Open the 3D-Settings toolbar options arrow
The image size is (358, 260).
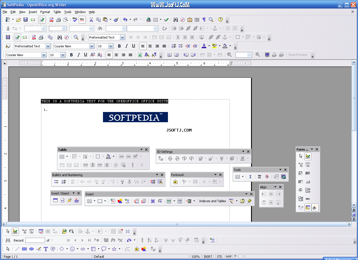(243, 152)
